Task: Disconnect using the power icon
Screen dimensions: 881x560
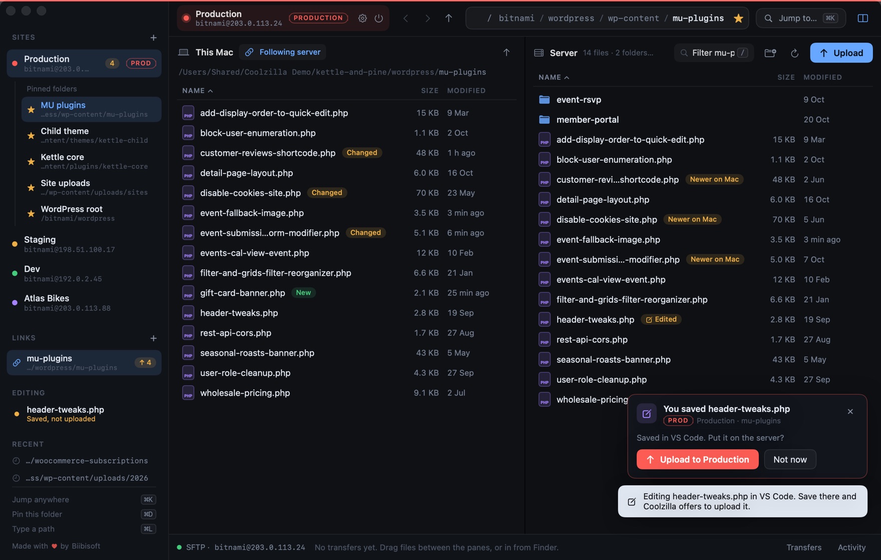Action: point(379,18)
